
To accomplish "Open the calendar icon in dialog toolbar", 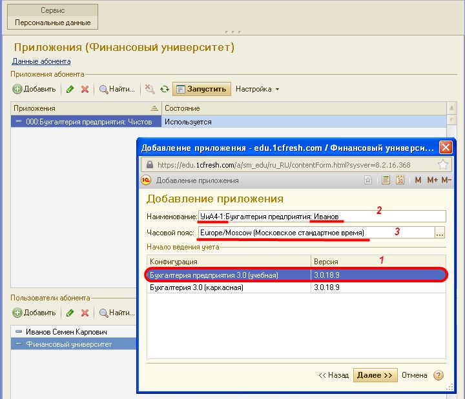I will 400,180.
